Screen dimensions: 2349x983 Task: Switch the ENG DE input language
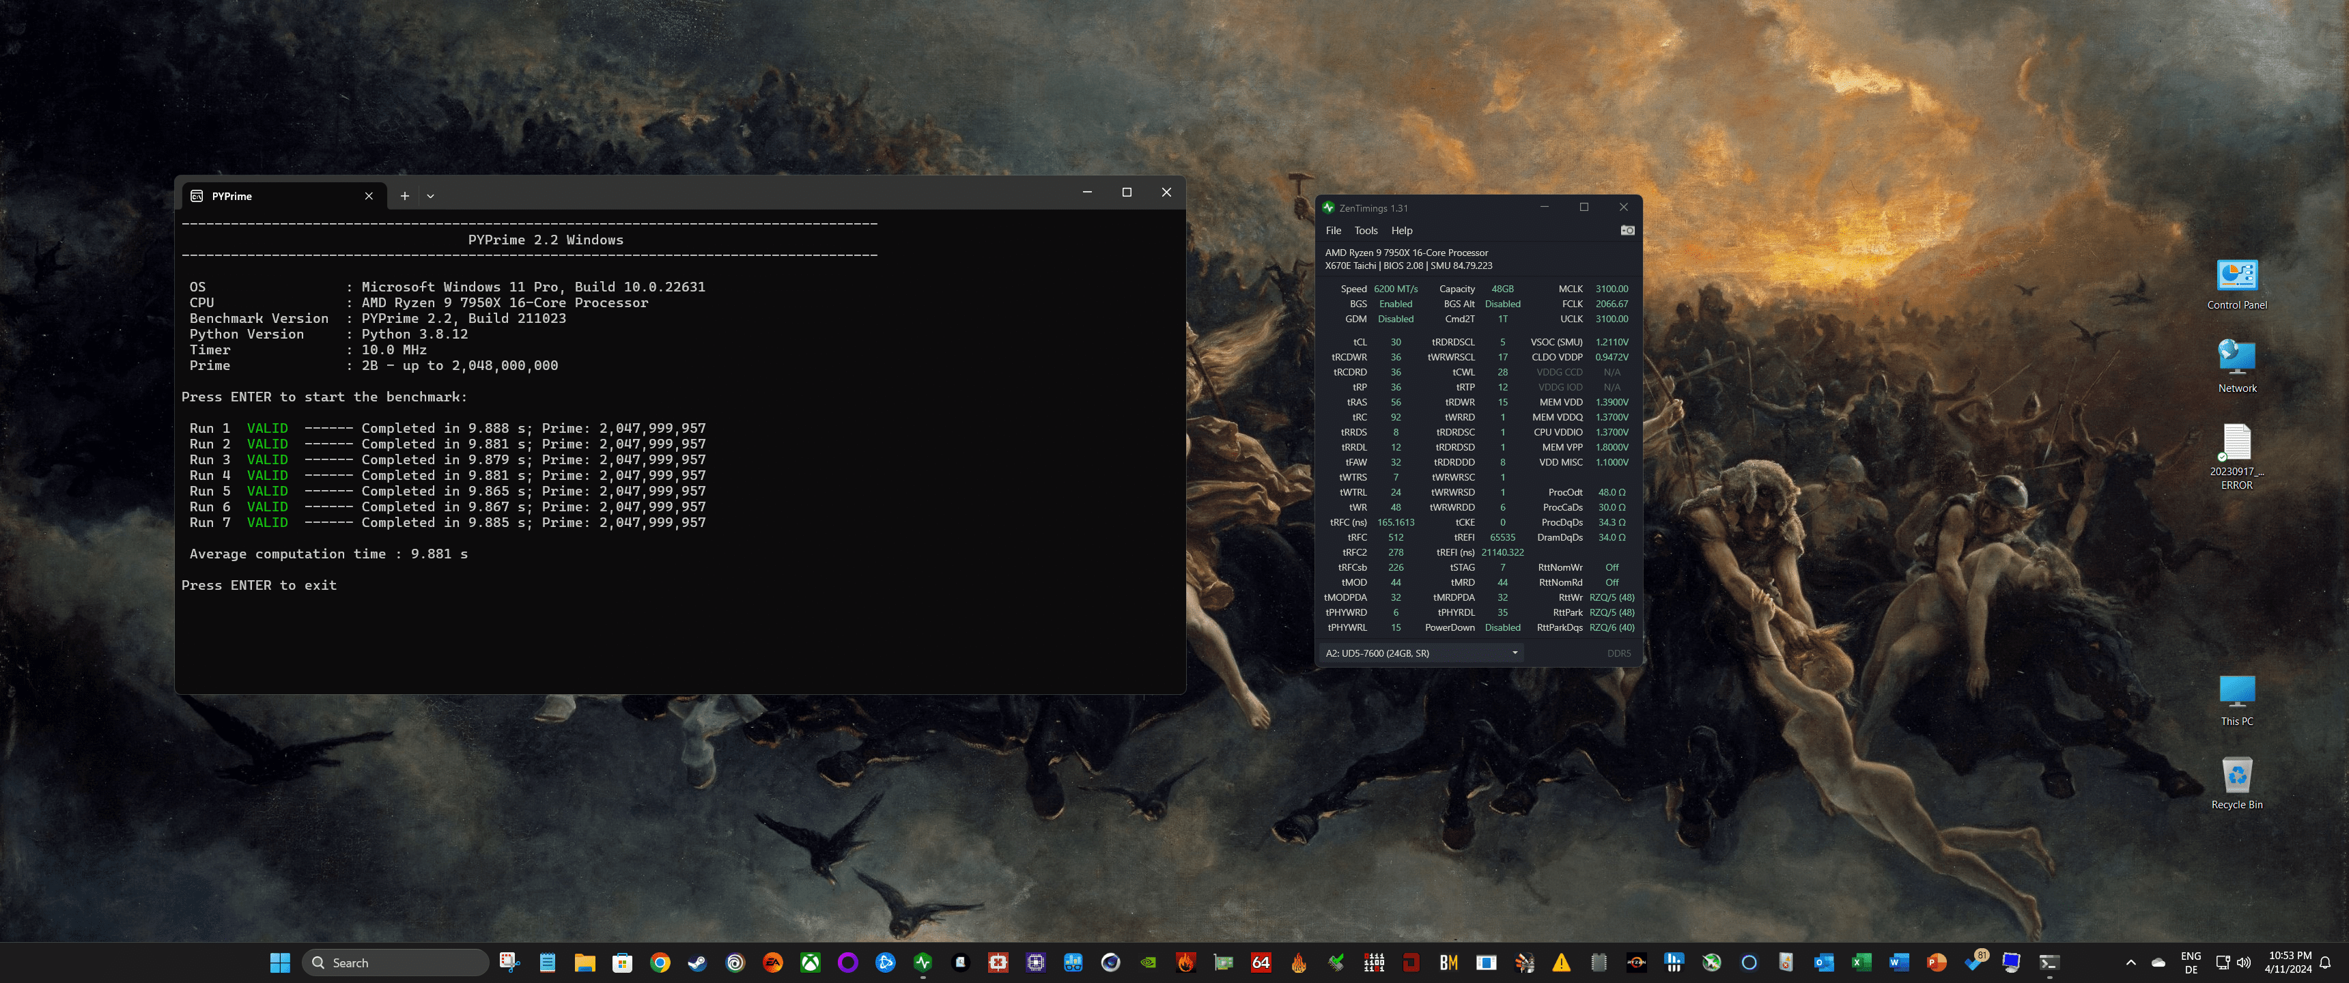click(2191, 962)
